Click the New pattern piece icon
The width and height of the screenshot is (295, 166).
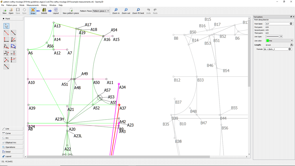71,10
